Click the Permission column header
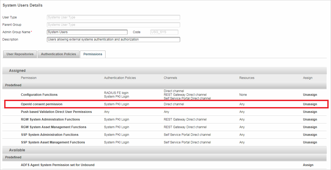This screenshot has width=331, height=170. point(29,78)
